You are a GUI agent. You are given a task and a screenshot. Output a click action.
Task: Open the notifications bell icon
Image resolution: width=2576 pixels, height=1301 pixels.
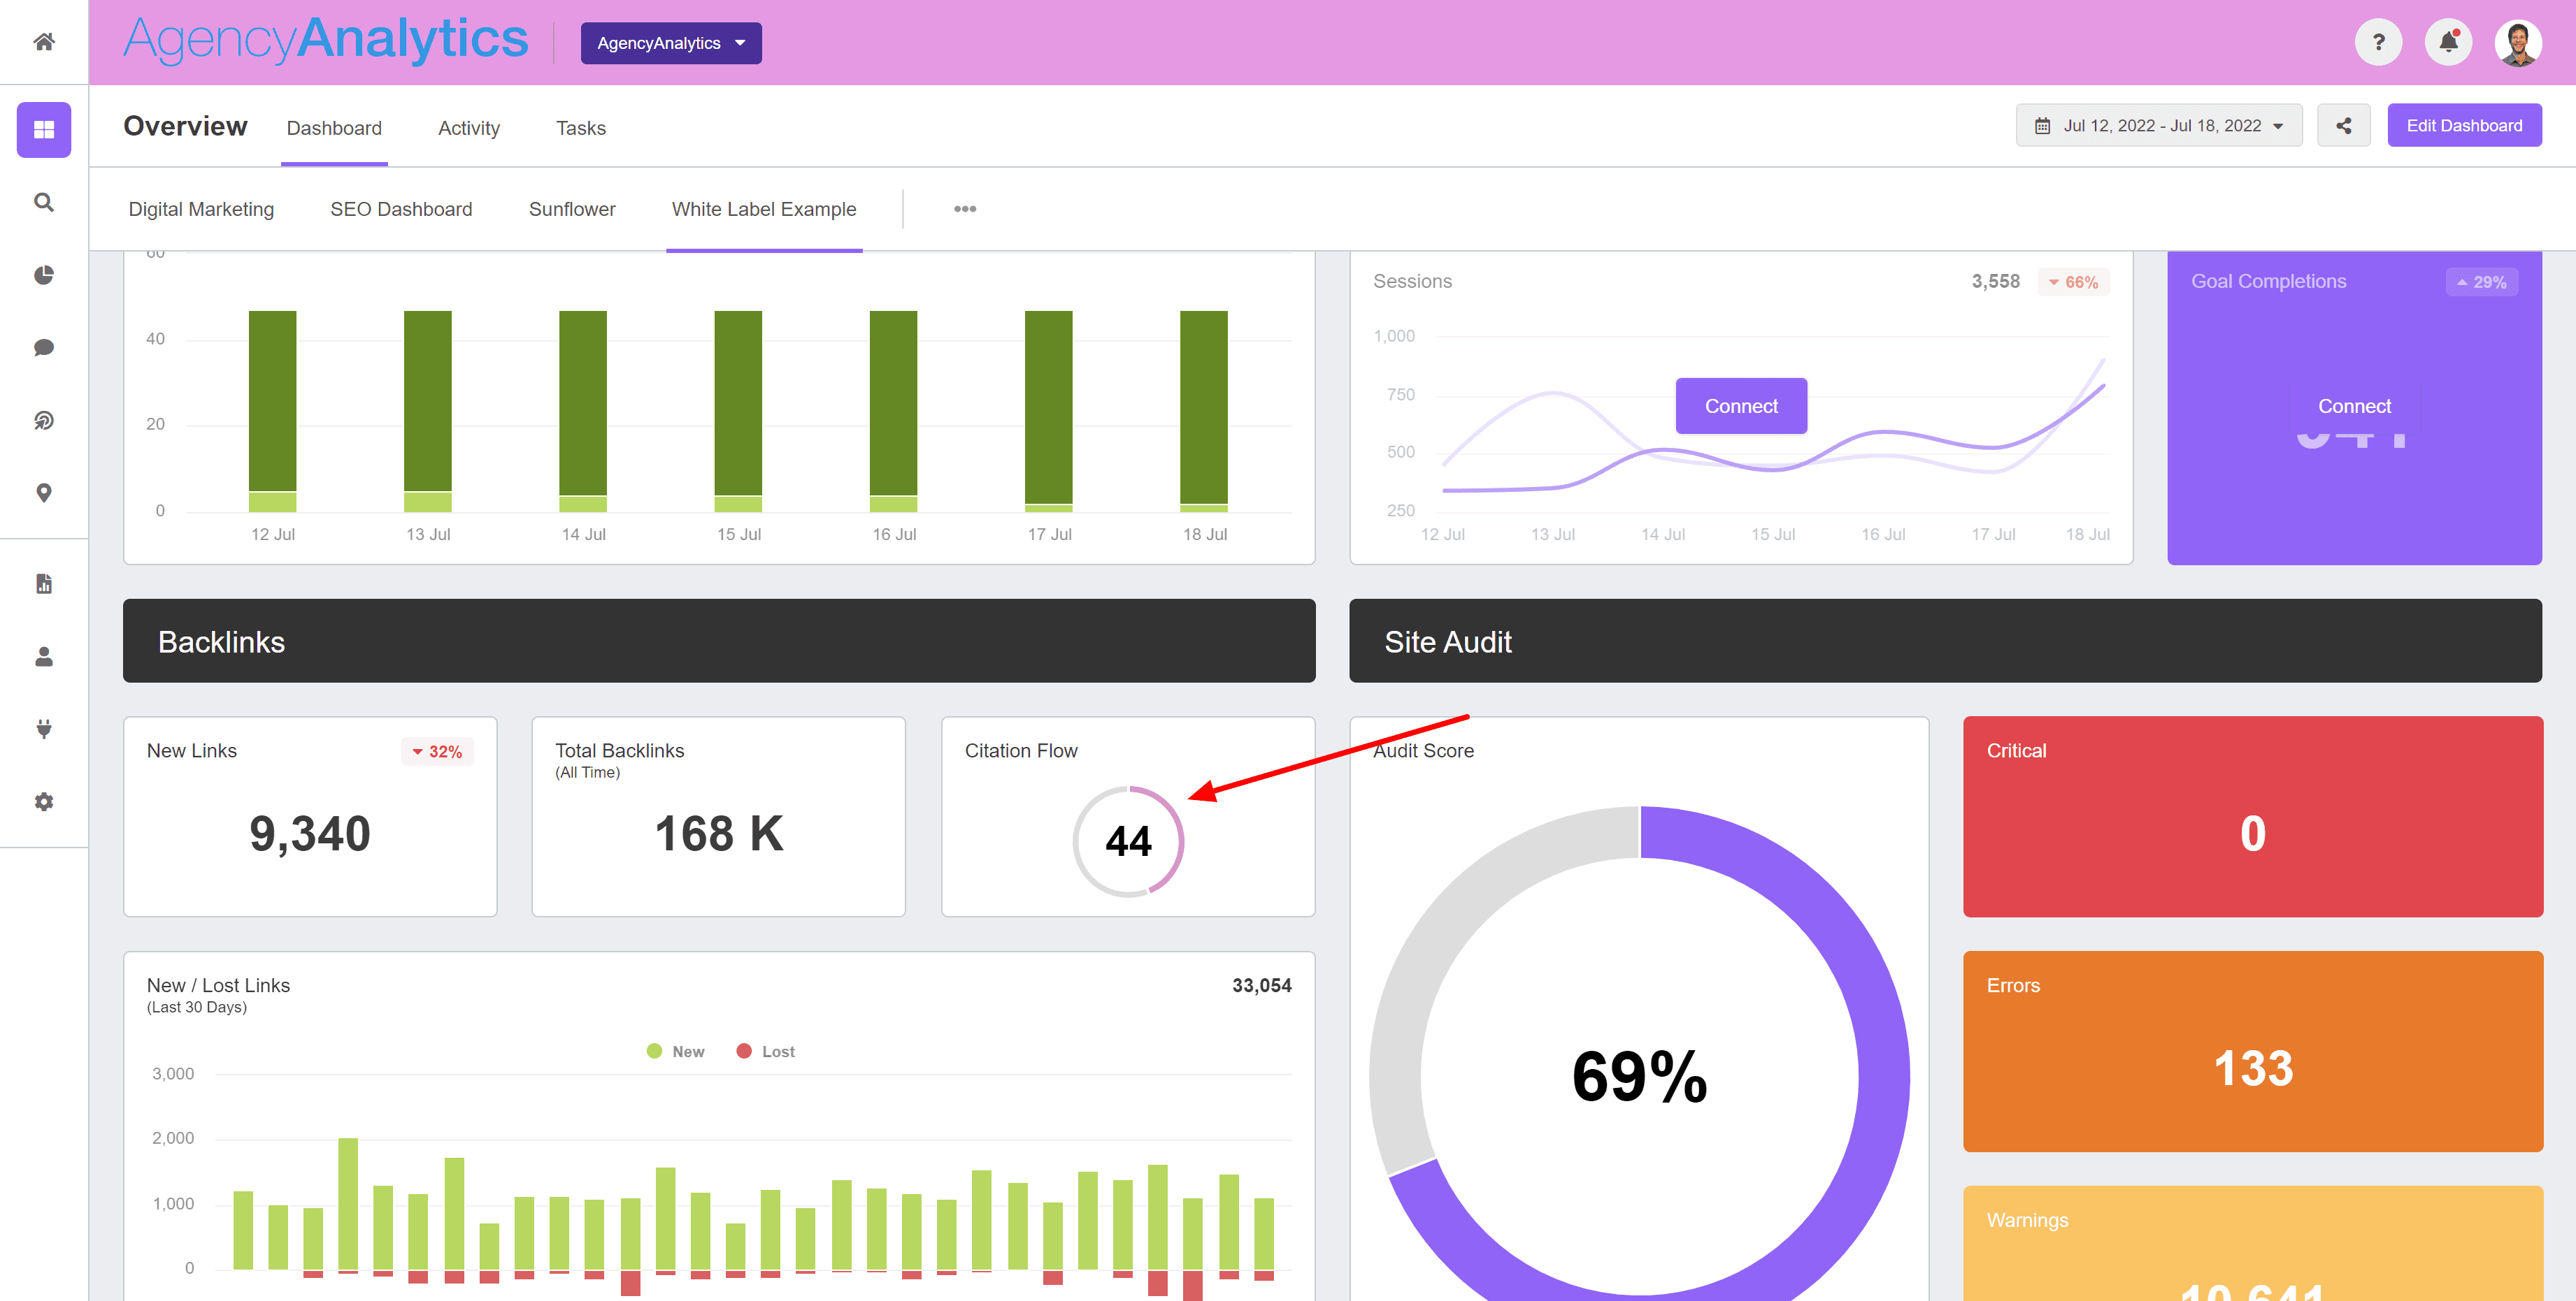coord(2448,41)
